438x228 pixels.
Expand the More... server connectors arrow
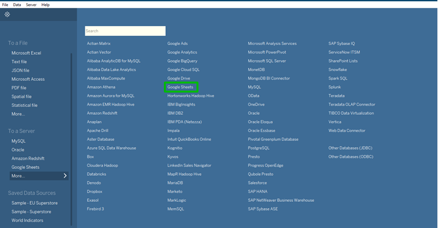tap(65, 176)
